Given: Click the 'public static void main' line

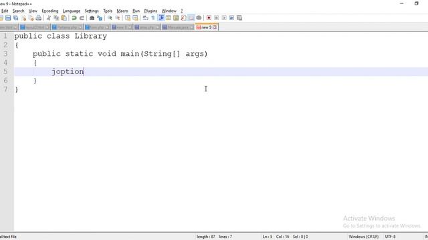Looking at the screenshot, I should pos(120,54).
